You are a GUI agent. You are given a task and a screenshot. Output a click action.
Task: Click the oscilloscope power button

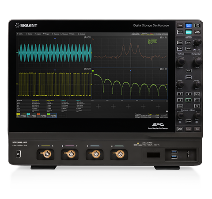pos(18,154)
